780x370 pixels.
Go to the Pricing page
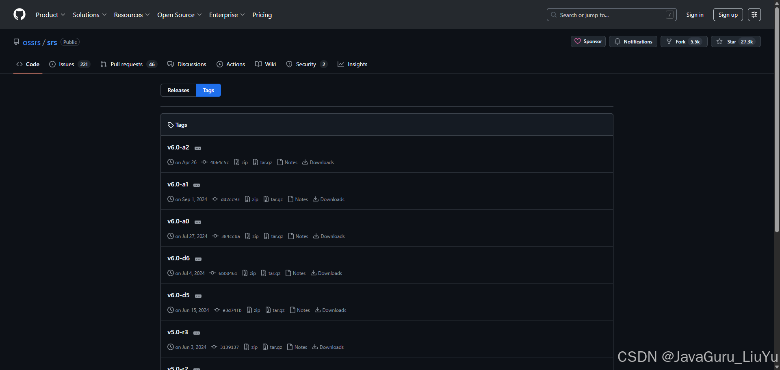click(x=262, y=15)
